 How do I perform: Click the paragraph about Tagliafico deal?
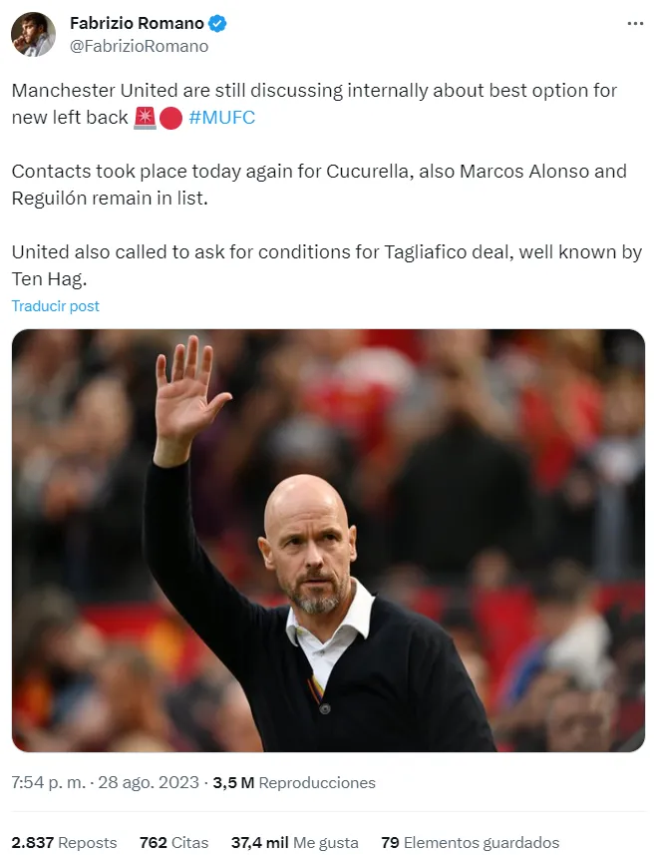pyautogui.click(x=327, y=265)
